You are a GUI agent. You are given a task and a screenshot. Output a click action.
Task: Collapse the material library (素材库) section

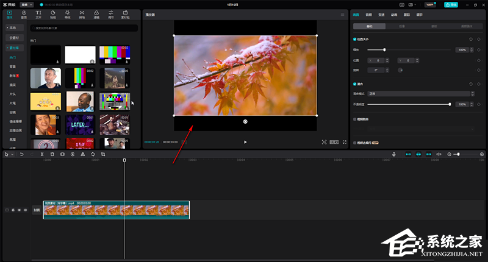tap(15, 48)
